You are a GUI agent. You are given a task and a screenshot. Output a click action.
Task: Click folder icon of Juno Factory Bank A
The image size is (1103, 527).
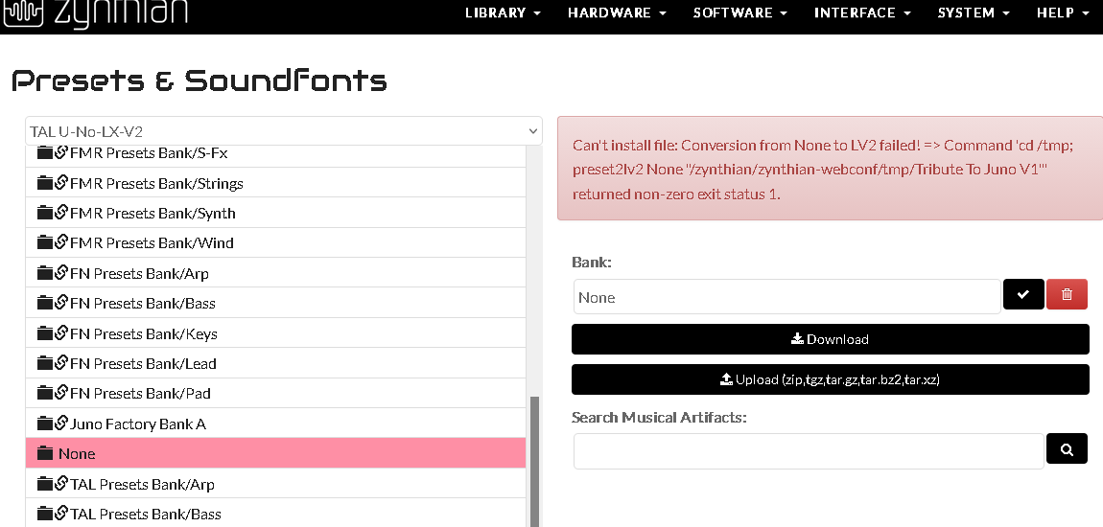coord(44,424)
